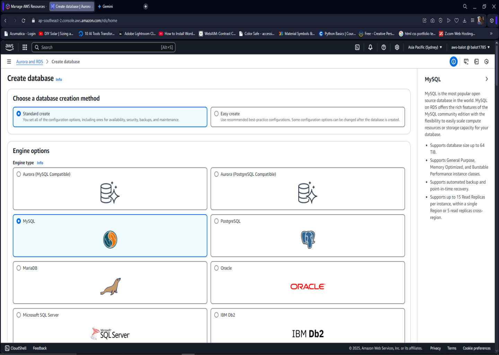Choose the Microsoft SQL Server engine
499x355 pixels.
[x=110, y=325]
